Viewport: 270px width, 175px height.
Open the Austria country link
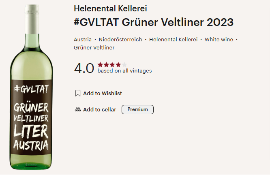click(x=83, y=40)
